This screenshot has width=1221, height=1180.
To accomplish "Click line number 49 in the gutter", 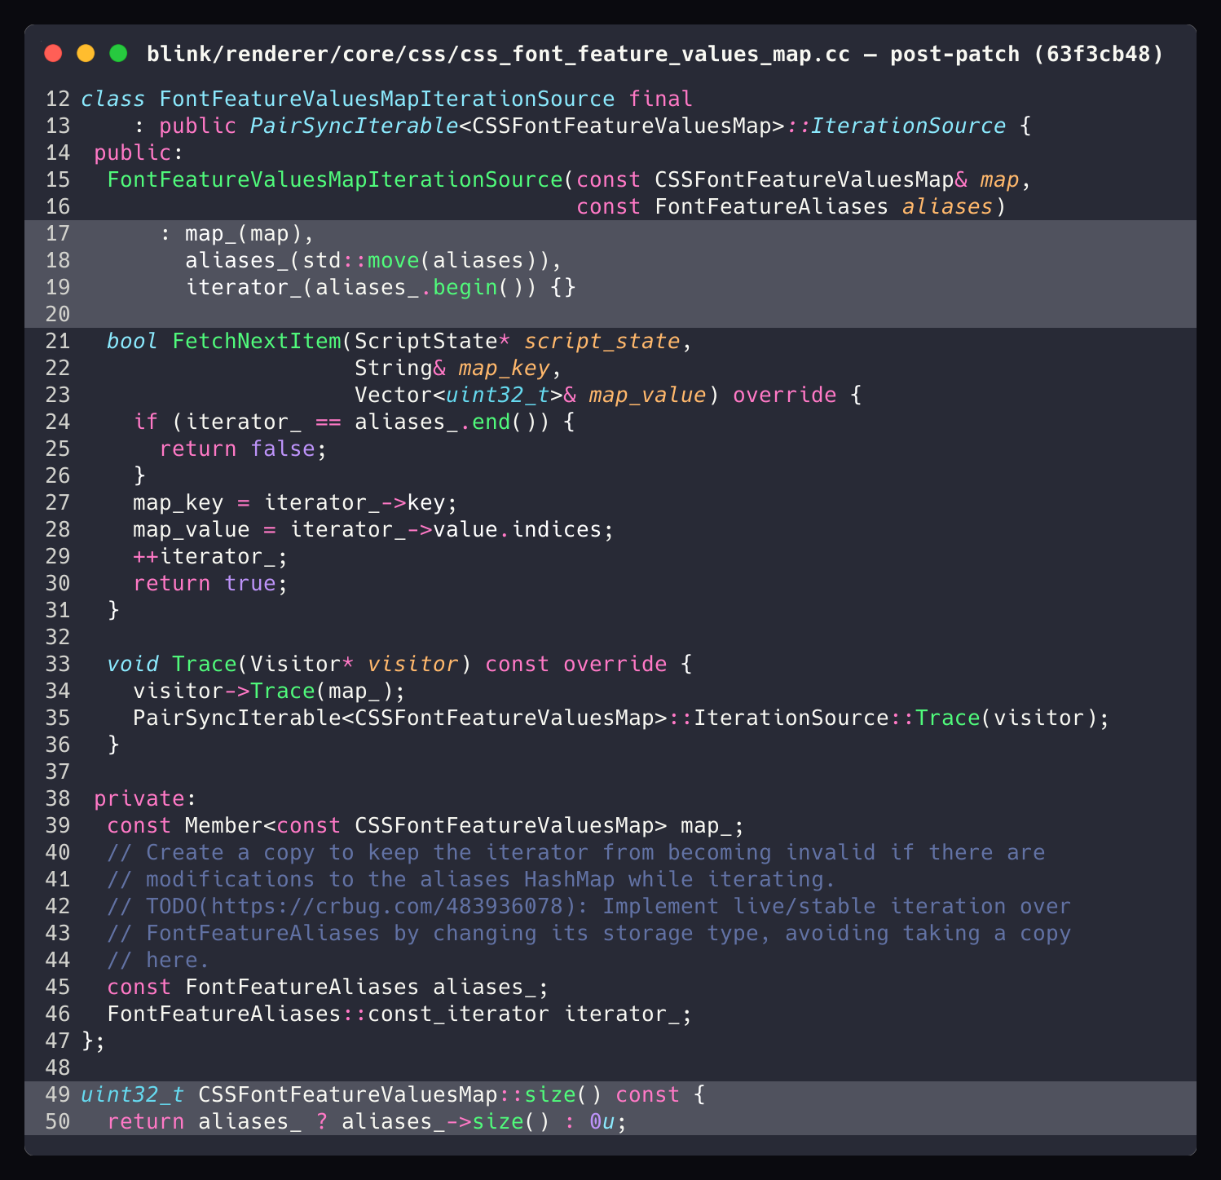I will pyautogui.click(x=57, y=1094).
